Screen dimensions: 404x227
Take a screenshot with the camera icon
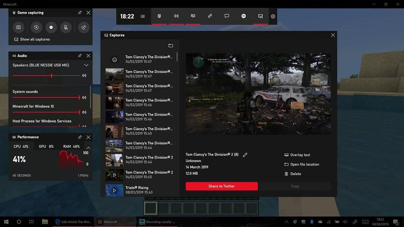click(19, 27)
